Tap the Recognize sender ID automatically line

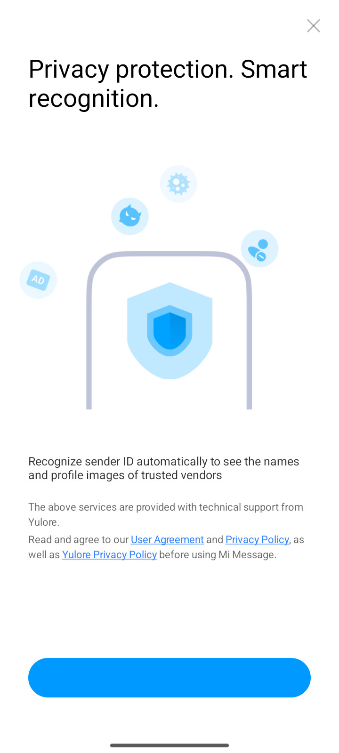coord(164,461)
